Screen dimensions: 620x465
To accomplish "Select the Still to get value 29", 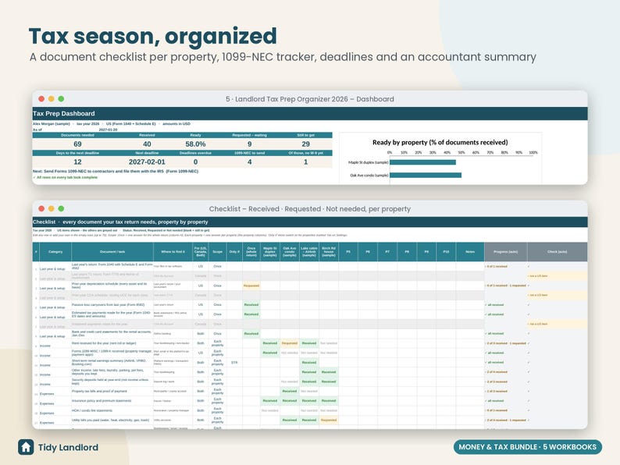I will click(x=305, y=144).
